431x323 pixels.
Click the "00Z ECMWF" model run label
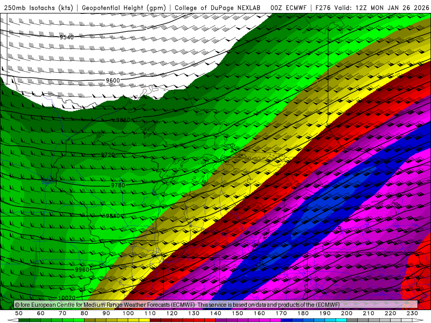click(288, 8)
